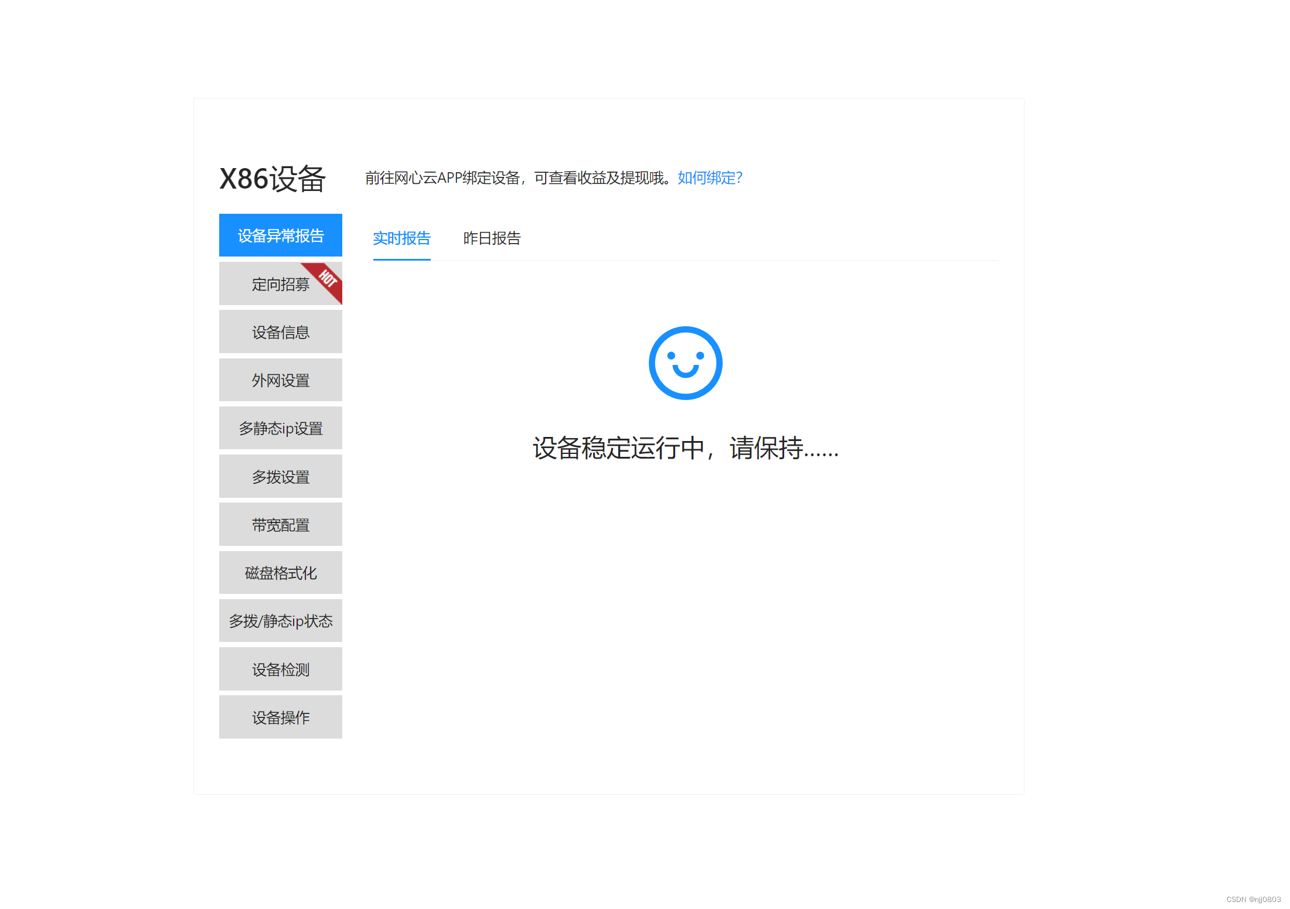Click the red HOT ribbon badge
1290x909 pixels.
click(x=328, y=279)
